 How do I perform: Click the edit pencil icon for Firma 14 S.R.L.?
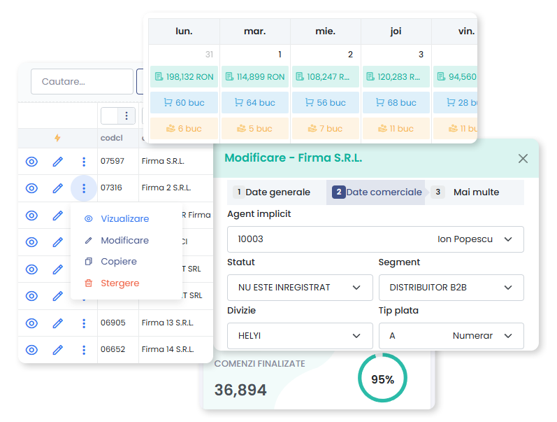coord(58,350)
